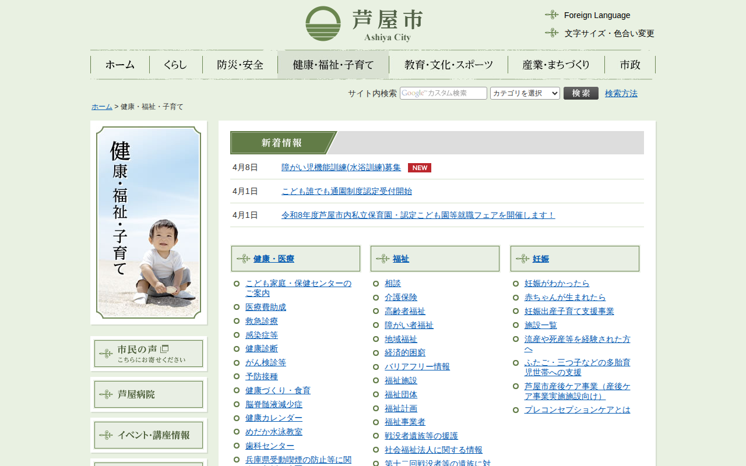
Task: Open the イベント・講座情報 banner
Action: (149, 435)
